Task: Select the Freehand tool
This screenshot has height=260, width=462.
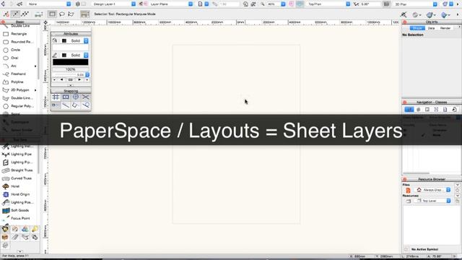Action: [14, 74]
